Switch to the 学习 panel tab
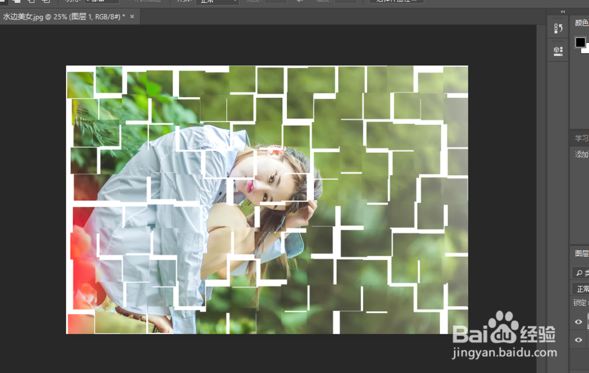 (x=581, y=138)
